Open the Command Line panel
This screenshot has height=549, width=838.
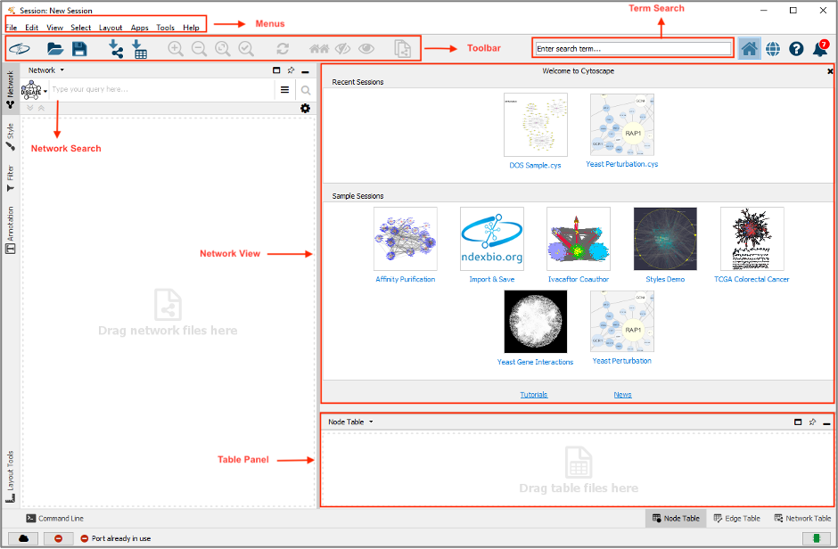point(55,519)
